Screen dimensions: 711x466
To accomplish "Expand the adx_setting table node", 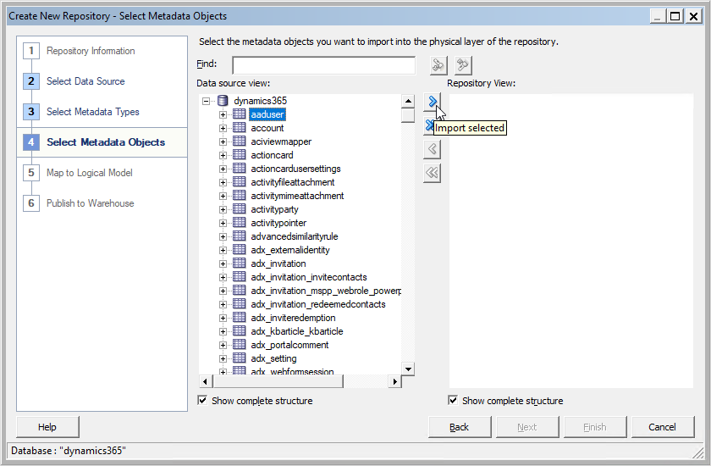I will [x=223, y=358].
